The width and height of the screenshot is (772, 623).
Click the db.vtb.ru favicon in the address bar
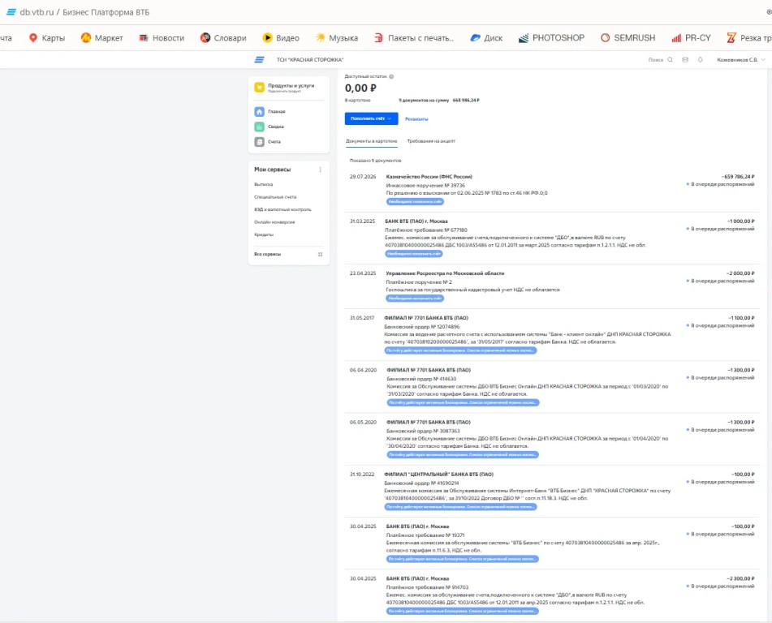pos(11,12)
